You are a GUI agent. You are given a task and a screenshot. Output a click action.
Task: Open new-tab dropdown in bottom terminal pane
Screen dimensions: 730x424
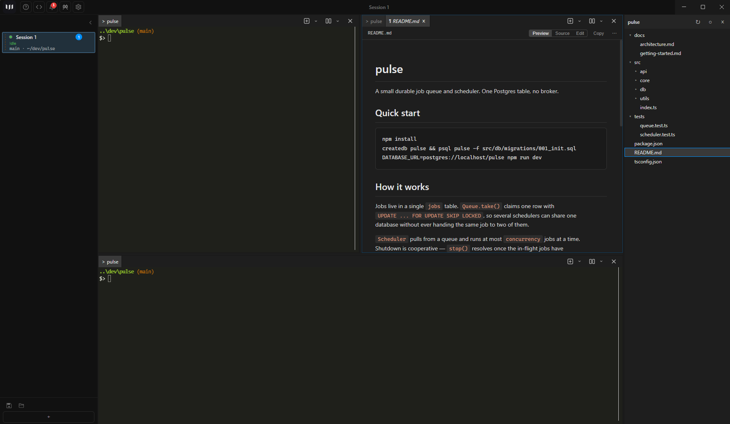click(x=579, y=261)
